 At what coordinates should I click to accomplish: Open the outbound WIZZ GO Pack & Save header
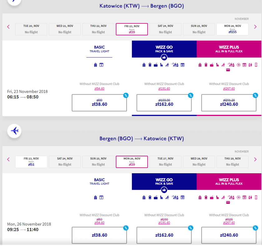[164, 49]
